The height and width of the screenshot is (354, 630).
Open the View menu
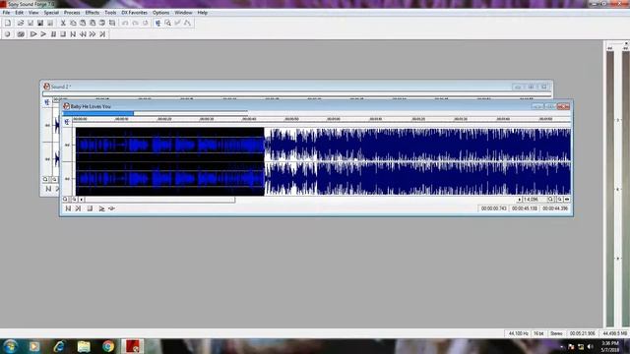33,13
